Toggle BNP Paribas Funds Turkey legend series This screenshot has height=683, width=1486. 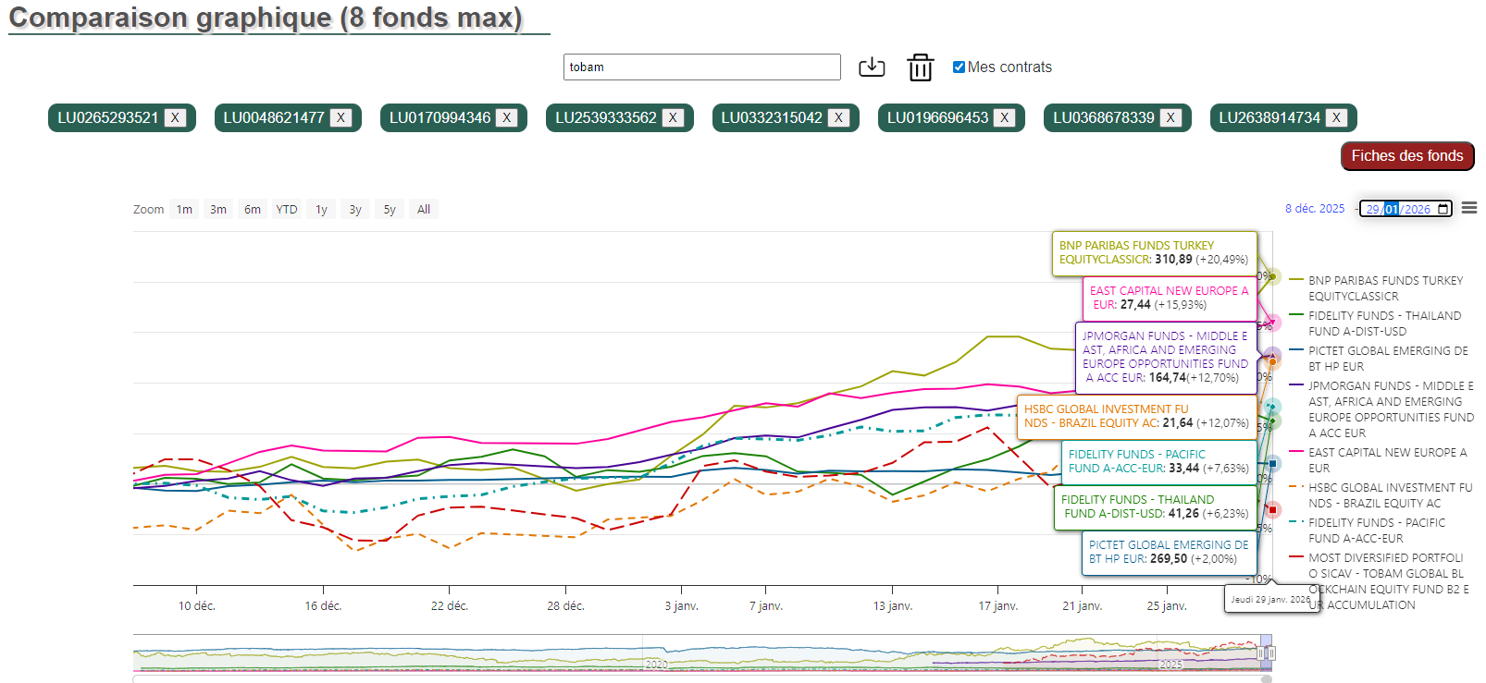(1385, 287)
